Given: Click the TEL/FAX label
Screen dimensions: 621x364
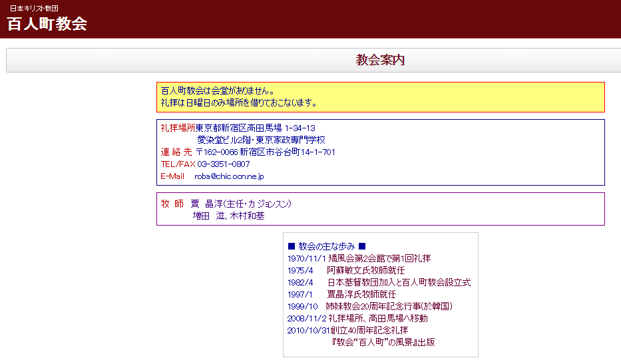Looking at the screenshot, I should [x=178, y=164].
